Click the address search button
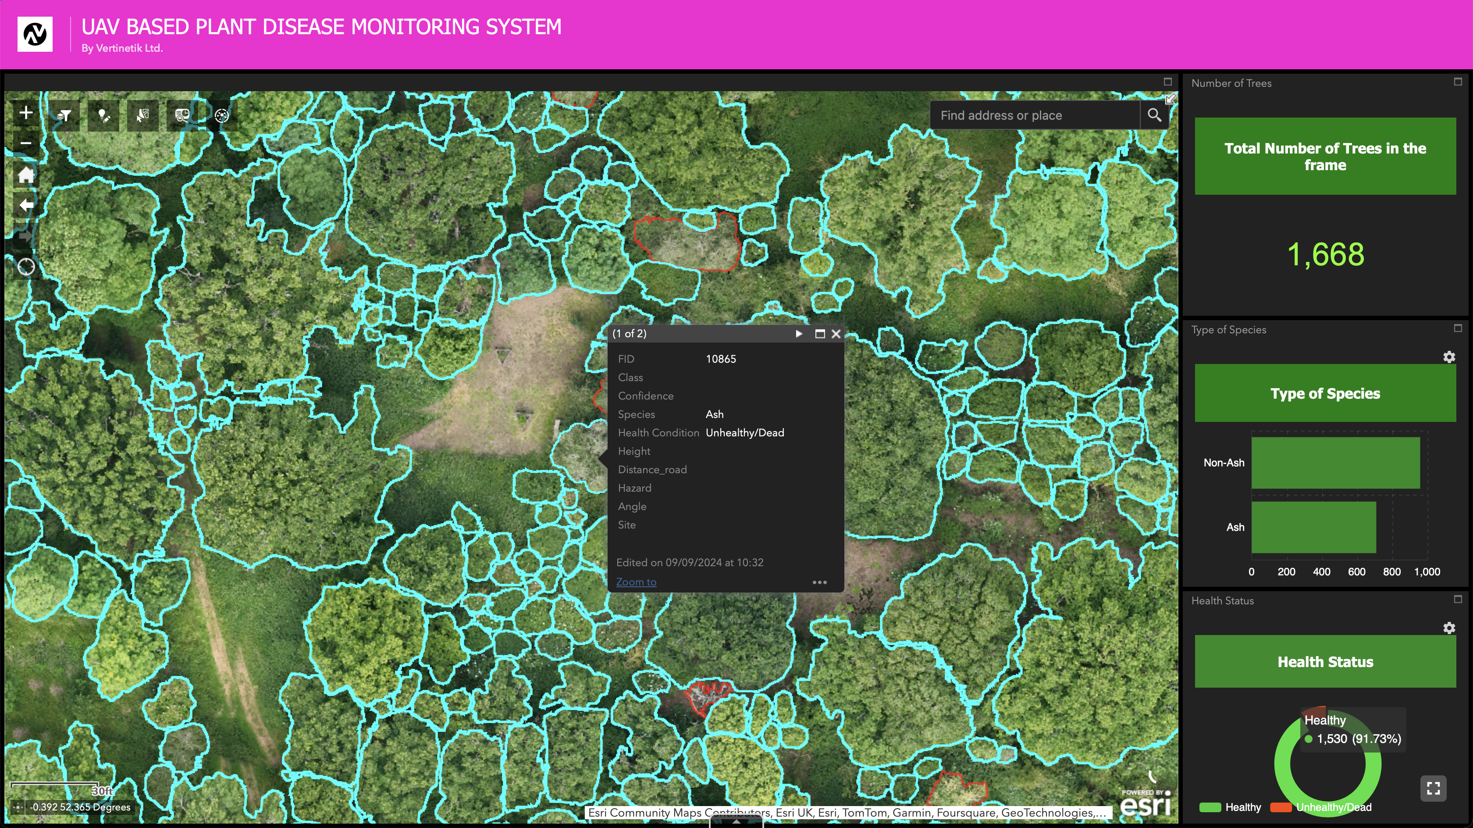The image size is (1473, 828). click(1154, 116)
